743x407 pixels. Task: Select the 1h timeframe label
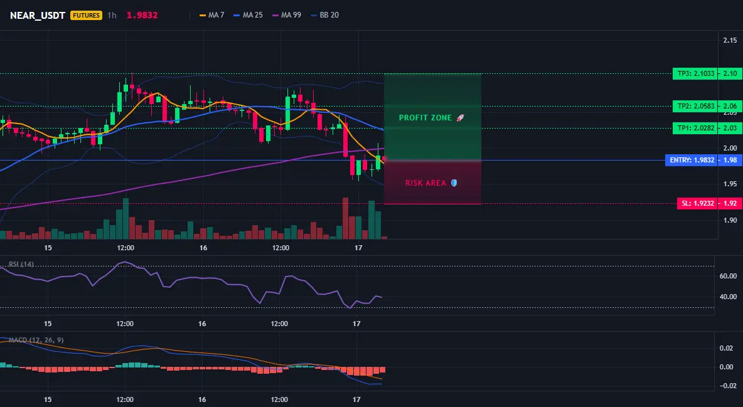112,15
